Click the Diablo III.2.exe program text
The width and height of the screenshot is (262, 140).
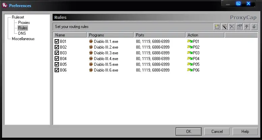pyautogui.click(x=106, y=47)
